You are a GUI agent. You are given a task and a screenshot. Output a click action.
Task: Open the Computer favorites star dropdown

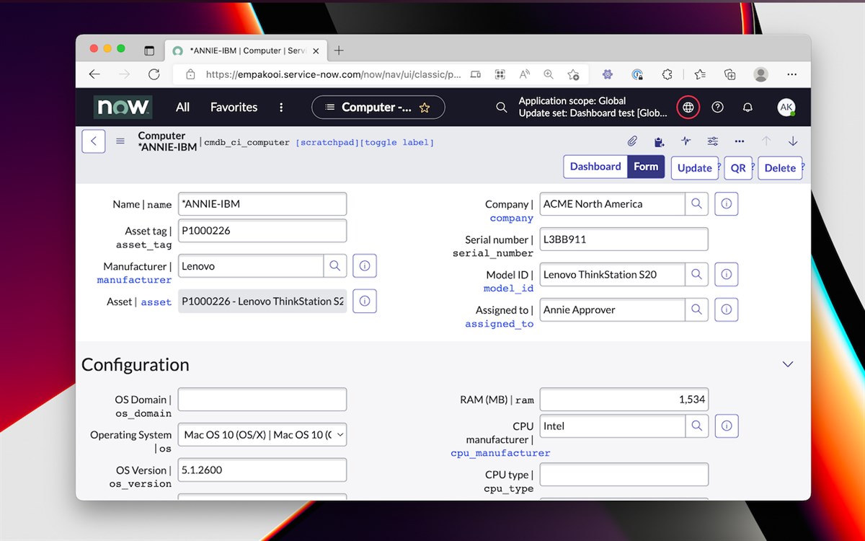click(x=425, y=107)
